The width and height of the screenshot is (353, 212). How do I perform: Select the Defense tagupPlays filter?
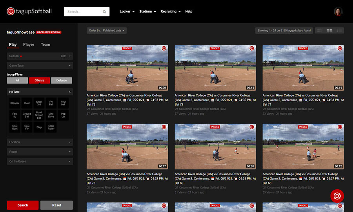62,80
